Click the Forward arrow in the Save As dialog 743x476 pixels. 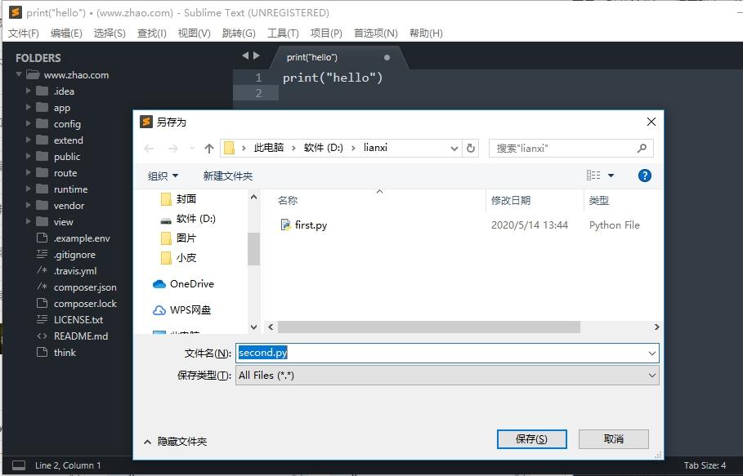pyautogui.click(x=173, y=149)
